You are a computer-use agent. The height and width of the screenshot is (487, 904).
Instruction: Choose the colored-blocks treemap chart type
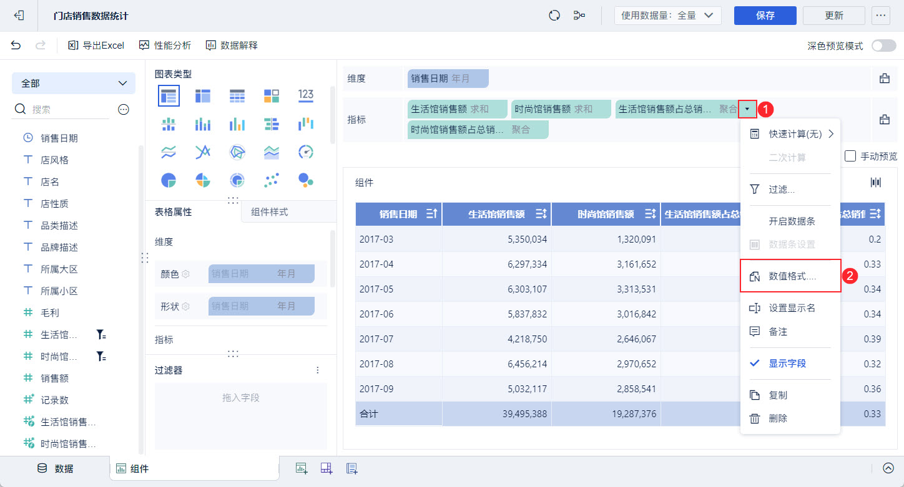(272, 95)
